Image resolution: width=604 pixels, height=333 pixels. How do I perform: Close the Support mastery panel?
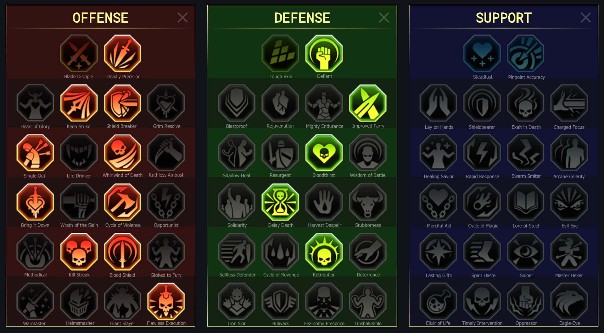coord(585,18)
